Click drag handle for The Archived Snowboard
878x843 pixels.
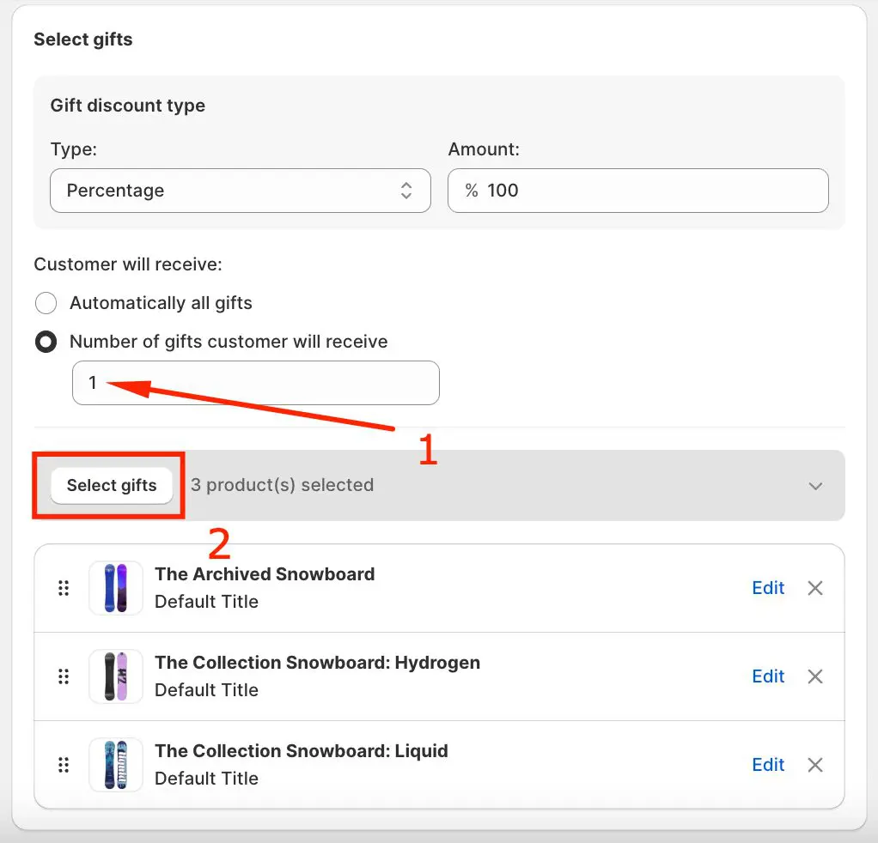click(x=63, y=588)
